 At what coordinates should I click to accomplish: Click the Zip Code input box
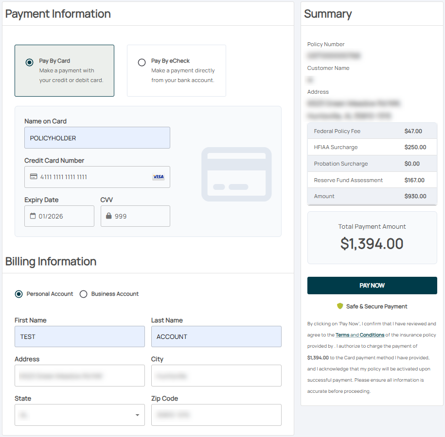pyautogui.click(x=216, y=415)
